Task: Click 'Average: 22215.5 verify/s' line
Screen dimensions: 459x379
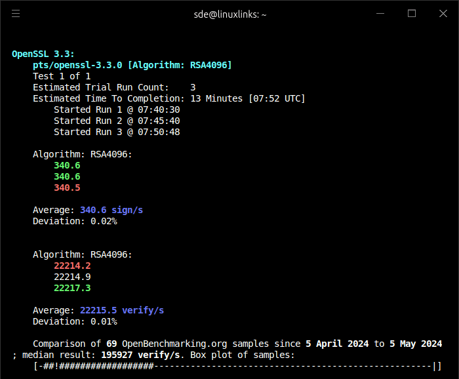Action: pyautogui.click(x=98, y=311)
